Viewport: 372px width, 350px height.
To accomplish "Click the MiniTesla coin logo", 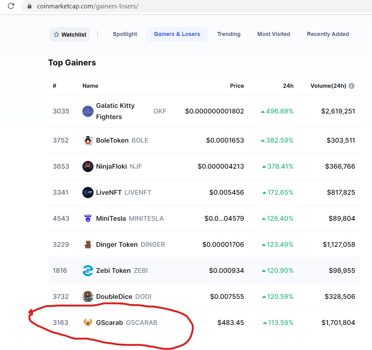I will pyautogui.click(x=88, y=218).
